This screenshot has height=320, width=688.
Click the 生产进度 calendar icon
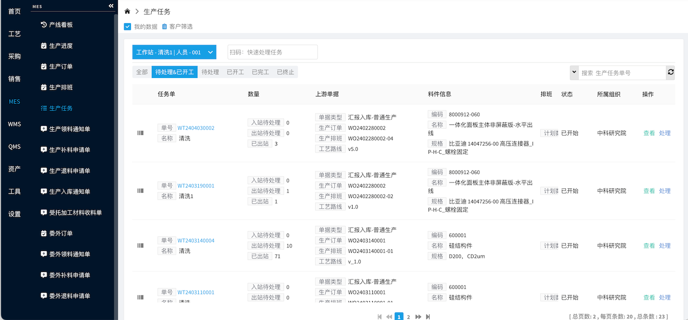pos(44,45)
